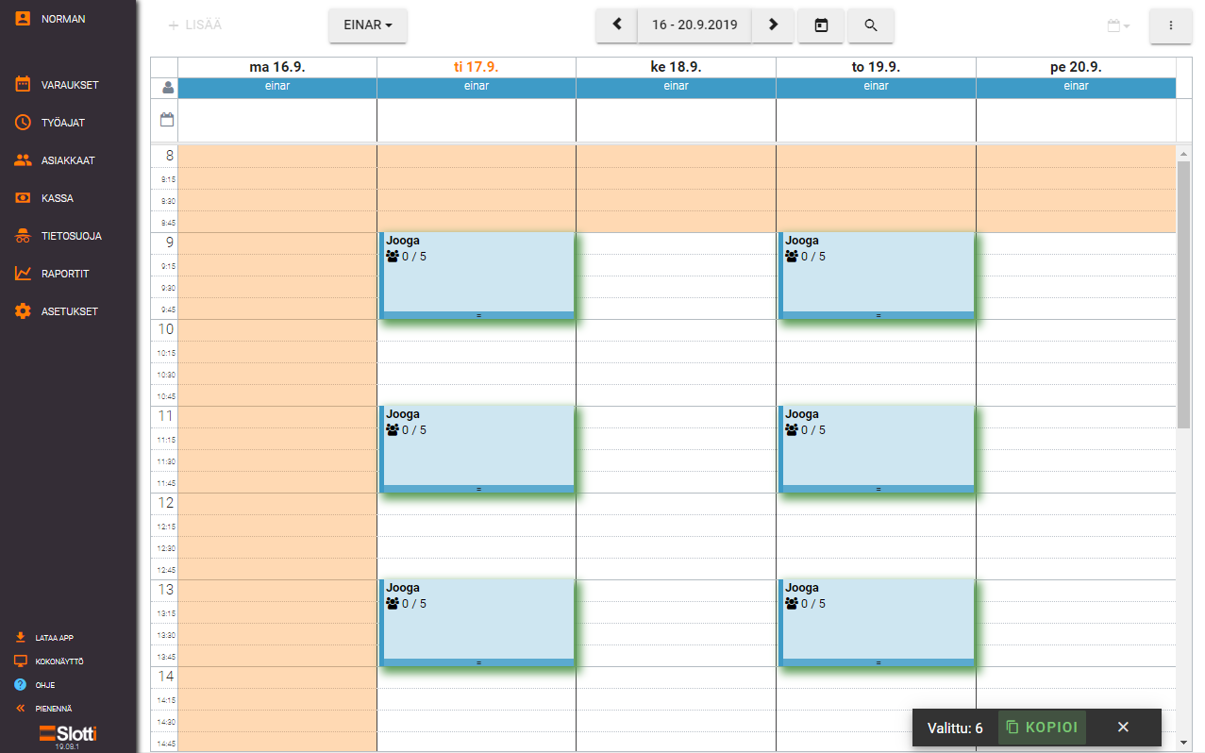Open Asiakkaat customer list

click(x=68, y=160)
